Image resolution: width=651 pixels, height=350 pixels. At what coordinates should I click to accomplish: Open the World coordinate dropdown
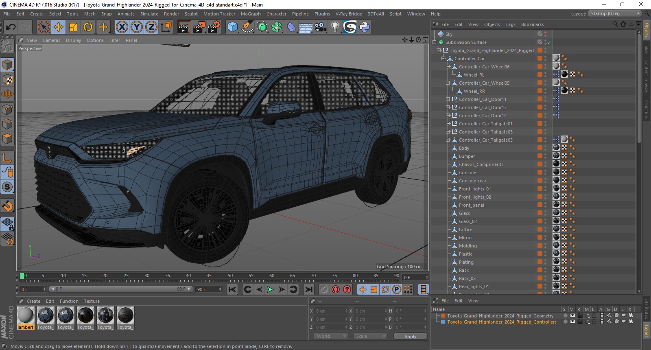tap(331, 336)
